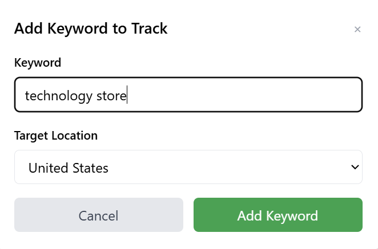Click the "Add Keyword to Track" heading
378x249 pixels.
(x=91, y=28)
